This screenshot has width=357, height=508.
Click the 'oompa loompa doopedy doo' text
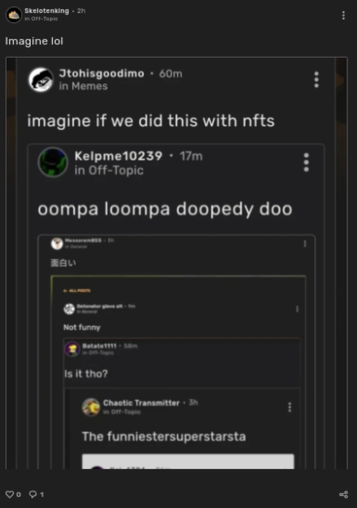click(x=165, y=209)
